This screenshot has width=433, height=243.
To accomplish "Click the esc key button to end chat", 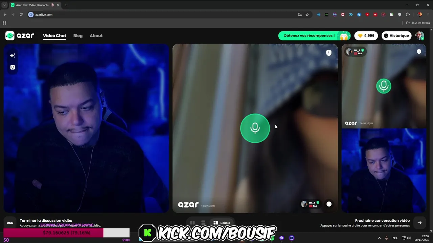I will (10, 223).
